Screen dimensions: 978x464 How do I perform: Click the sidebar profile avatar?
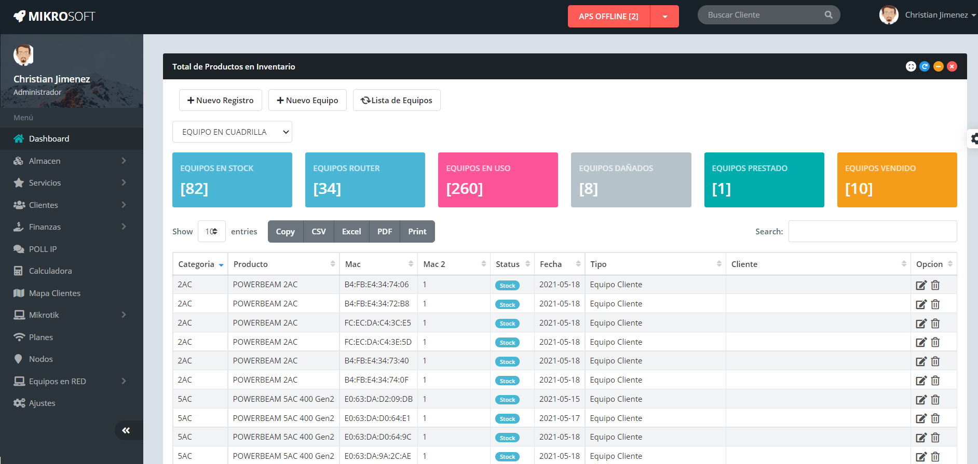[x=23, y=55]
